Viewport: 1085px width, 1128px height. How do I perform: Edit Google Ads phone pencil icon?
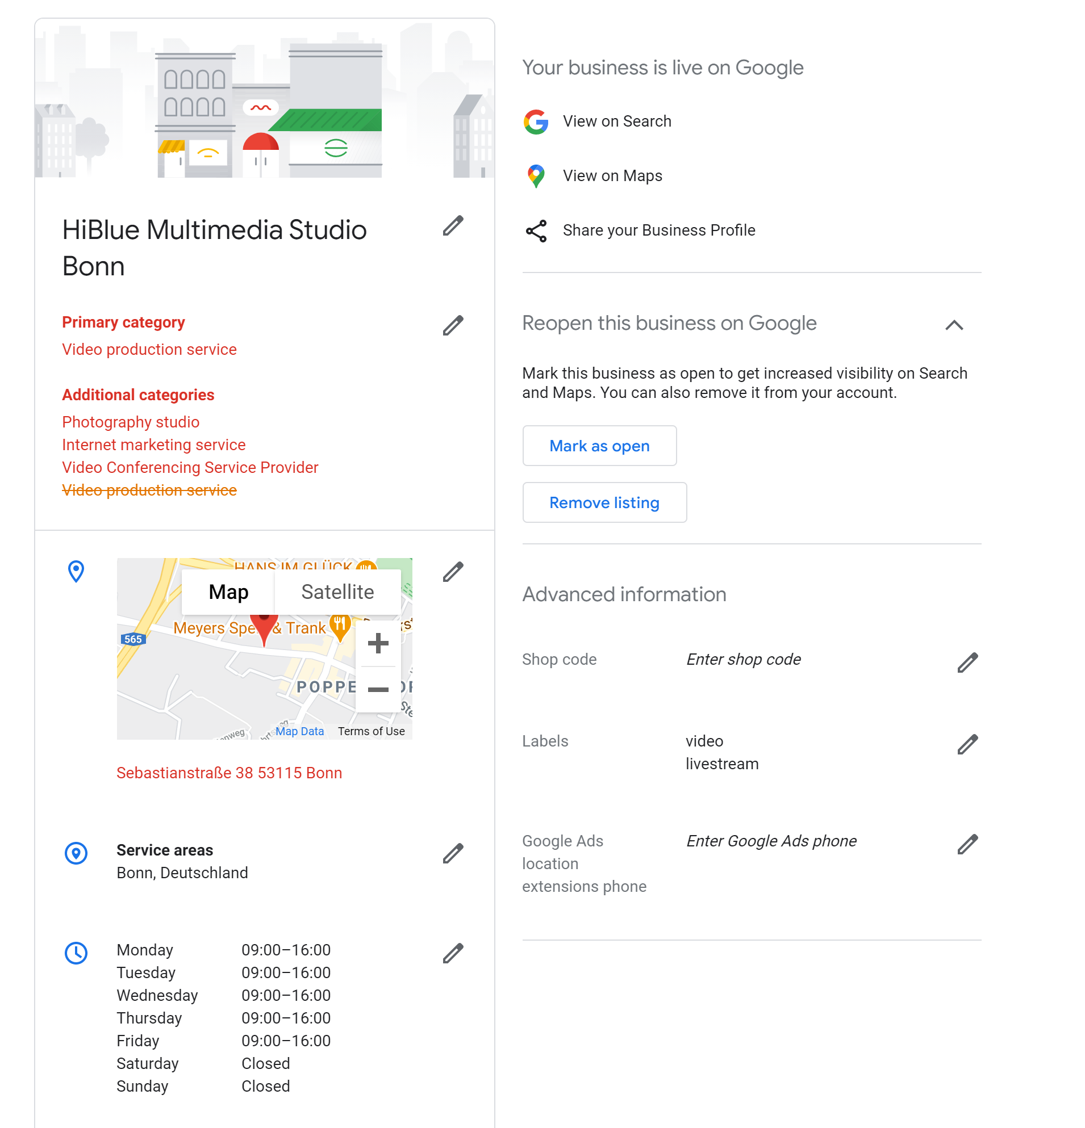pos(967,844)
